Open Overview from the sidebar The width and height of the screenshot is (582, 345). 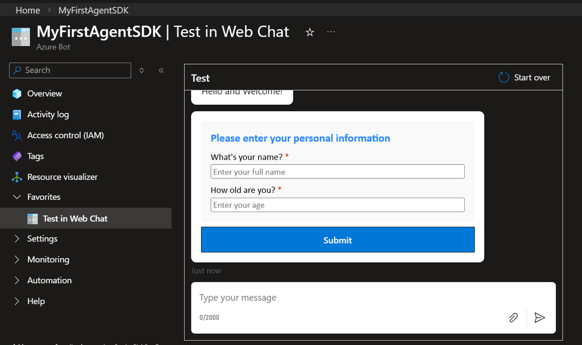click(44, 94)
